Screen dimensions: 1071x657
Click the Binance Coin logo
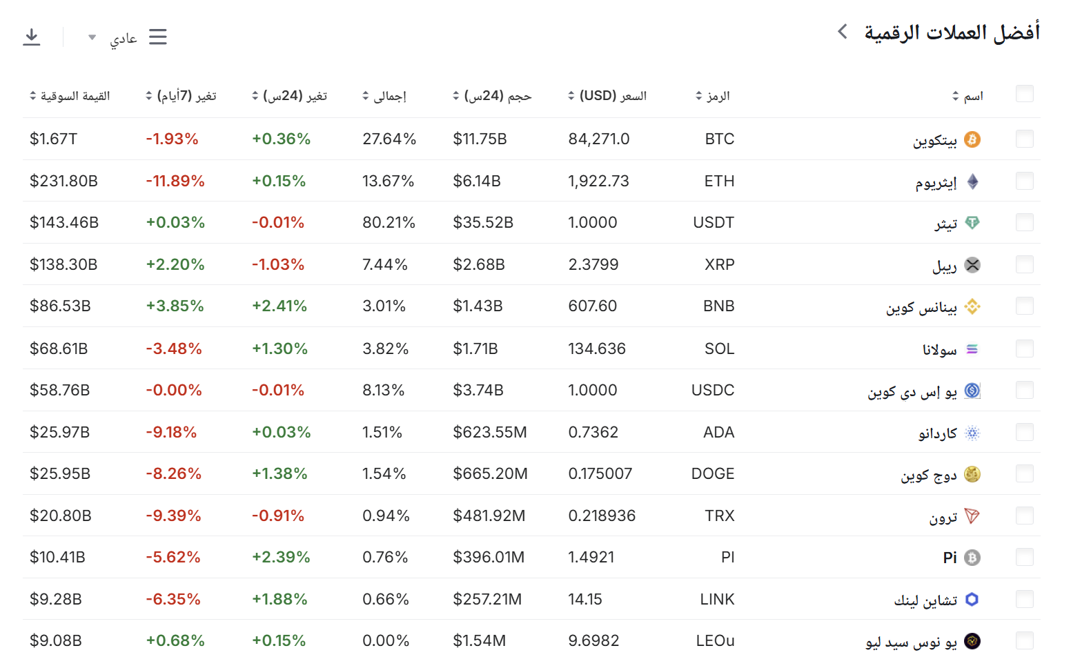[x=972, y=306]
